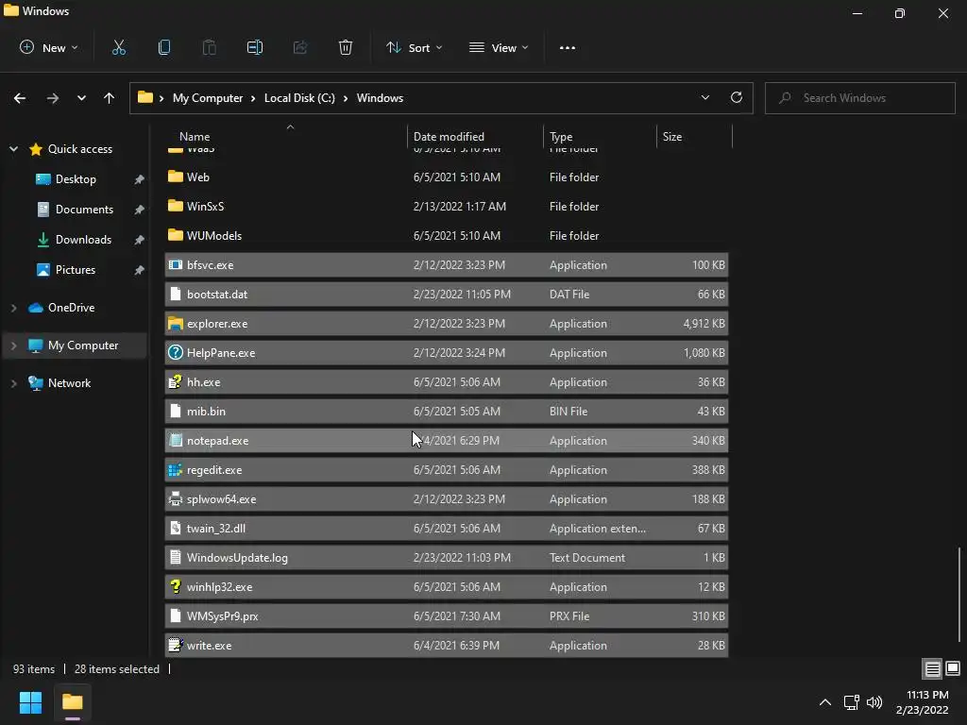Select the WMSysPr9.prx file
Image resolution: width=967 pixels, height=725 pixels.
pos(447,615)
